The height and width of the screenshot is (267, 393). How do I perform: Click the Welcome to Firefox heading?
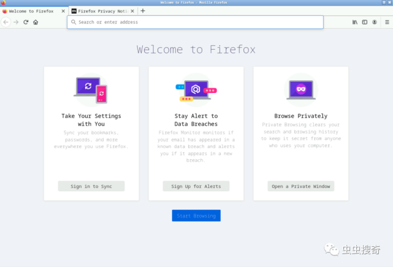196,49
